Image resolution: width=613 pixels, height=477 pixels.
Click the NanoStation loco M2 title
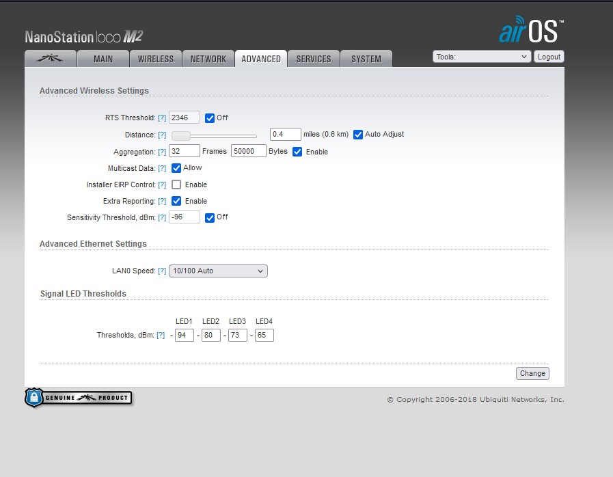point(84,37)
